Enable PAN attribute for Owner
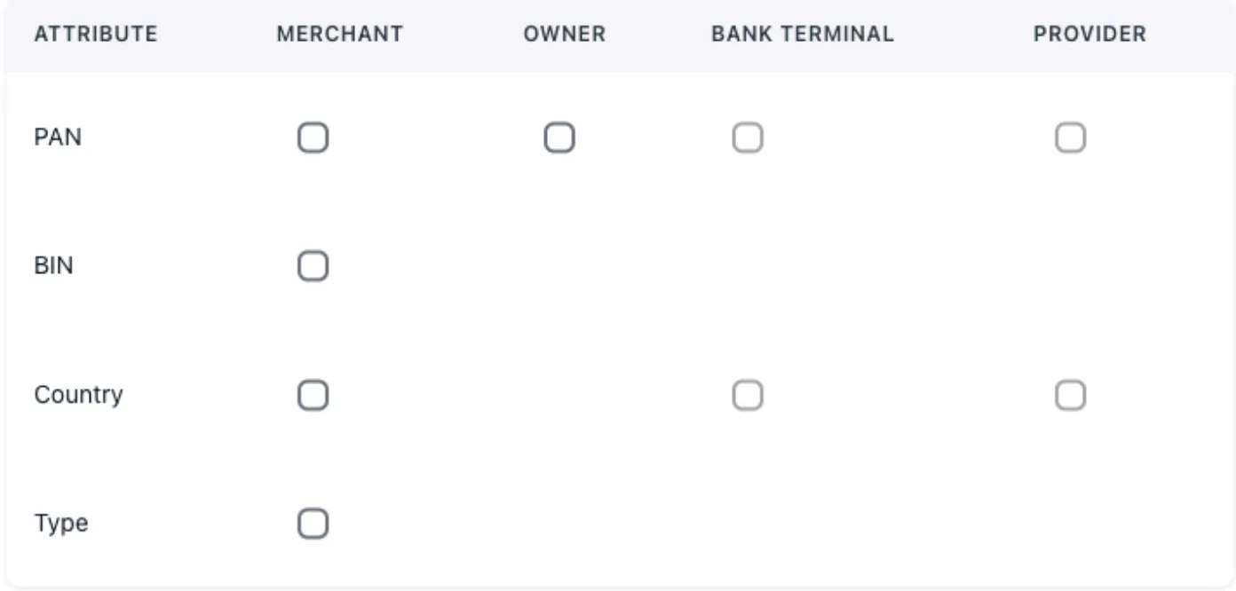 point(559,138)
